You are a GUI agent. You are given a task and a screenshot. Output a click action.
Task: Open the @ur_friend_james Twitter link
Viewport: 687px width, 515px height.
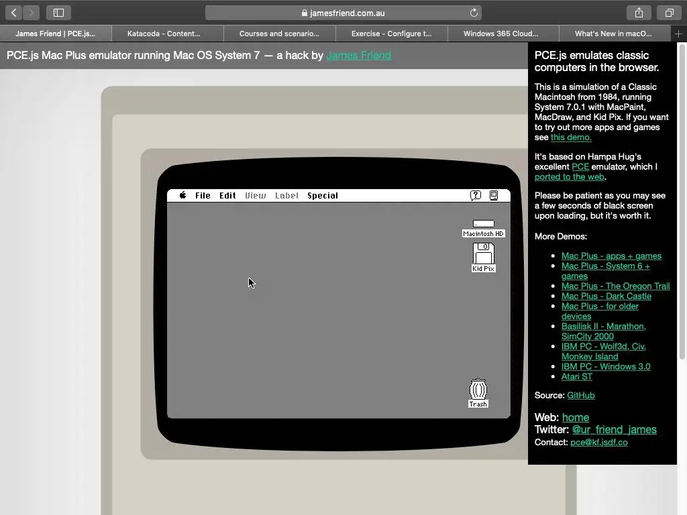coord(614,430)
